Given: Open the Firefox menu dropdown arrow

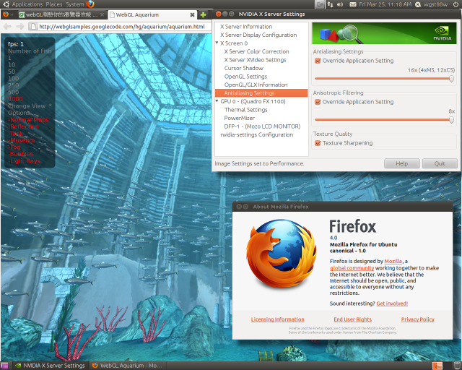Looking at the screenshot, I should pyautogui.click(x=12, y=14).
